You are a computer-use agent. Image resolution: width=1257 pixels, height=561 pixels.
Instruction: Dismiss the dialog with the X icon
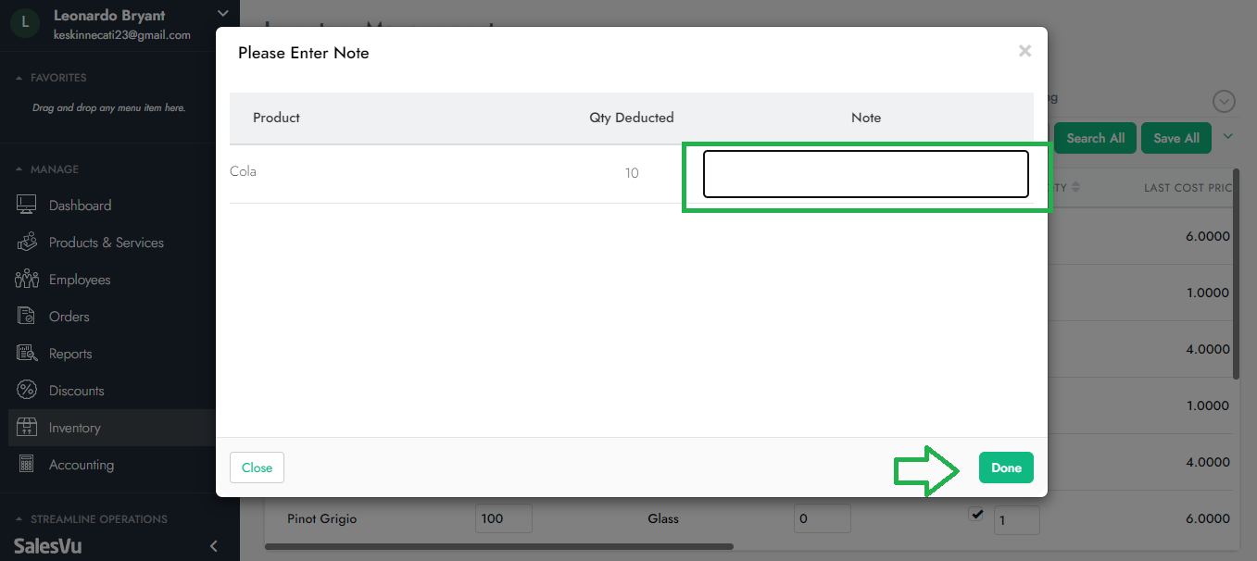[1024, 51]
